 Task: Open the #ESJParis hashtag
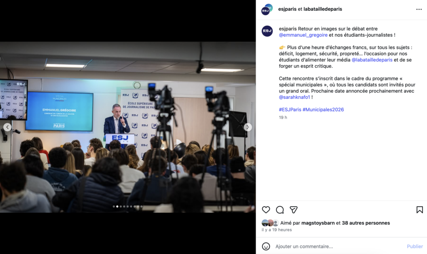click(290, 109)
